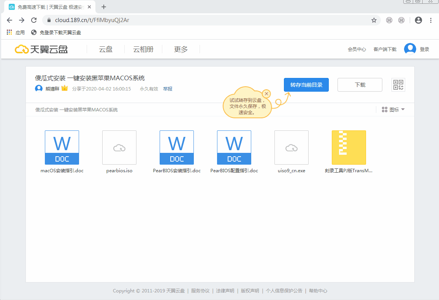Click the share title 傻瓜式安装 heading
The width and height of the screenshot is (439, 300).
[x=90, y=78]
